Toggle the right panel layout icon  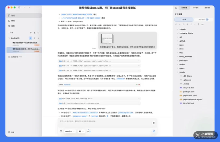pos(176,8)
